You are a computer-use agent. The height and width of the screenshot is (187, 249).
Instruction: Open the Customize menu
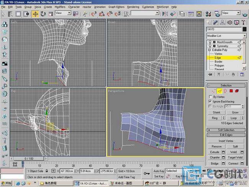(148, 7)
